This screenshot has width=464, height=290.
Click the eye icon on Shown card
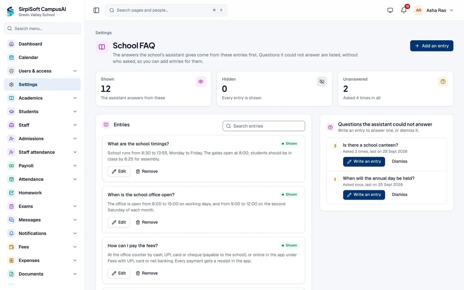coord(201,81)
